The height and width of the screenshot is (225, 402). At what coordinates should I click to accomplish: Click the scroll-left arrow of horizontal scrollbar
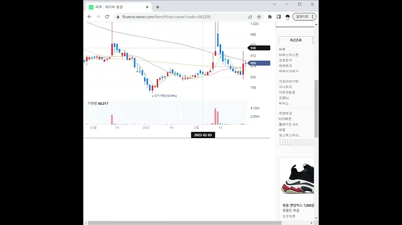click(85, 223)
